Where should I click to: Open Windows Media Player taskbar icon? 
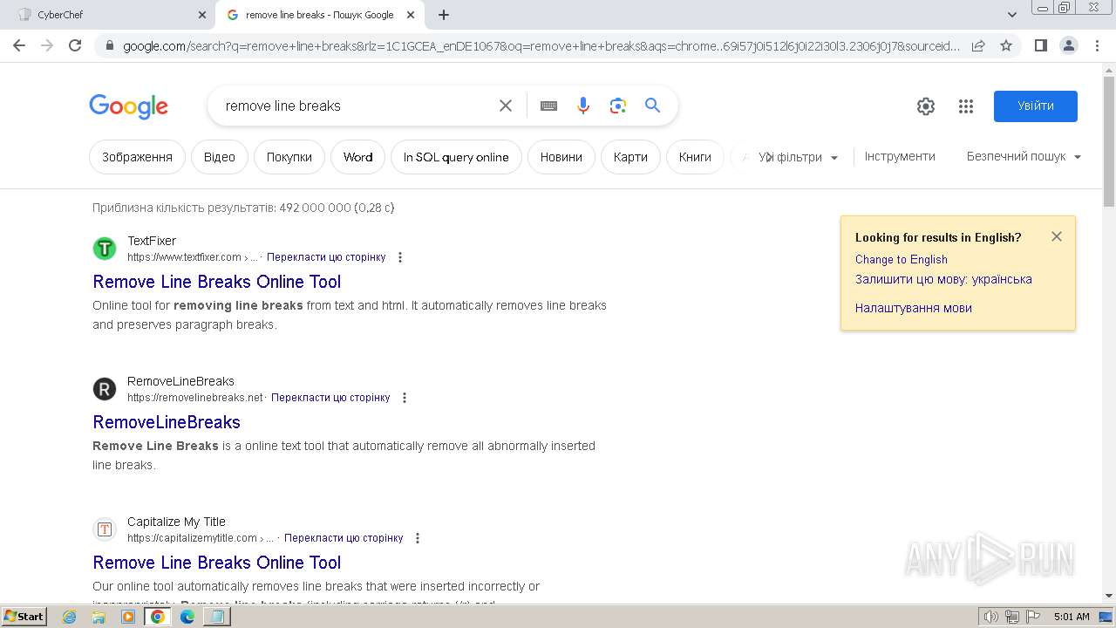(x=128, y=617)
